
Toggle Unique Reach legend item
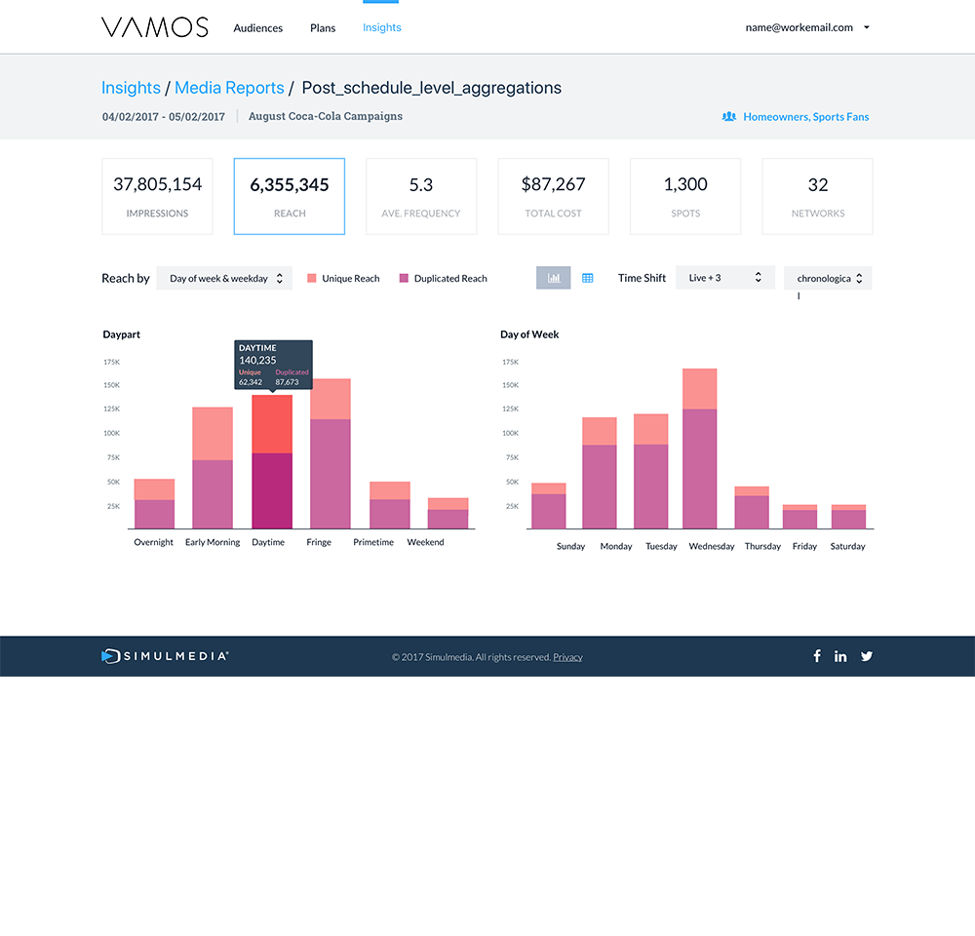point(344,279)
